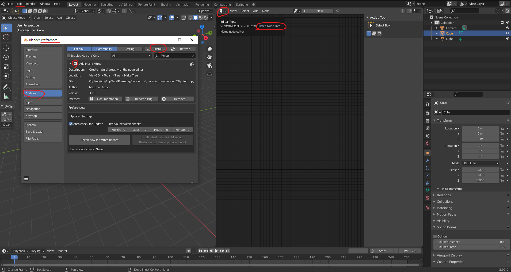Open Preferences hamburger menu icon
511x272 pixels.
[26, 178]
